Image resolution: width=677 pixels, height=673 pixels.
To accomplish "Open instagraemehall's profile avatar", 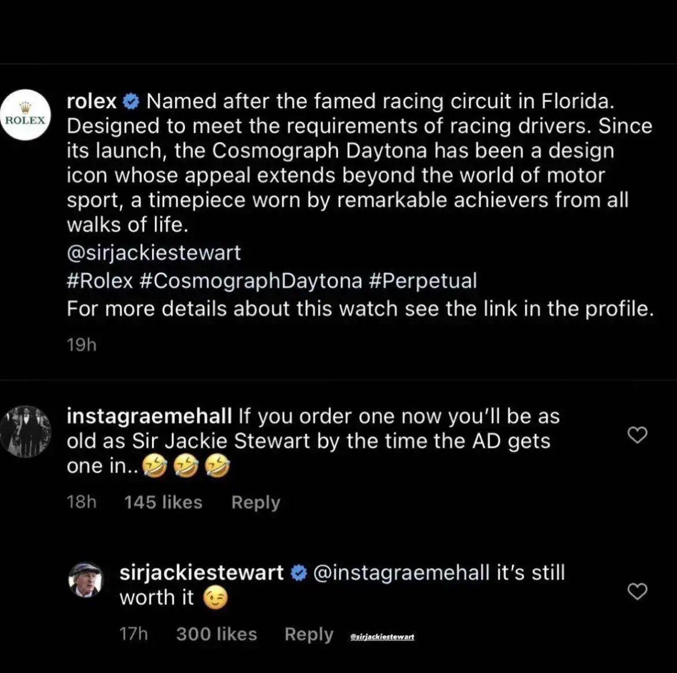I will coord(25,431).
